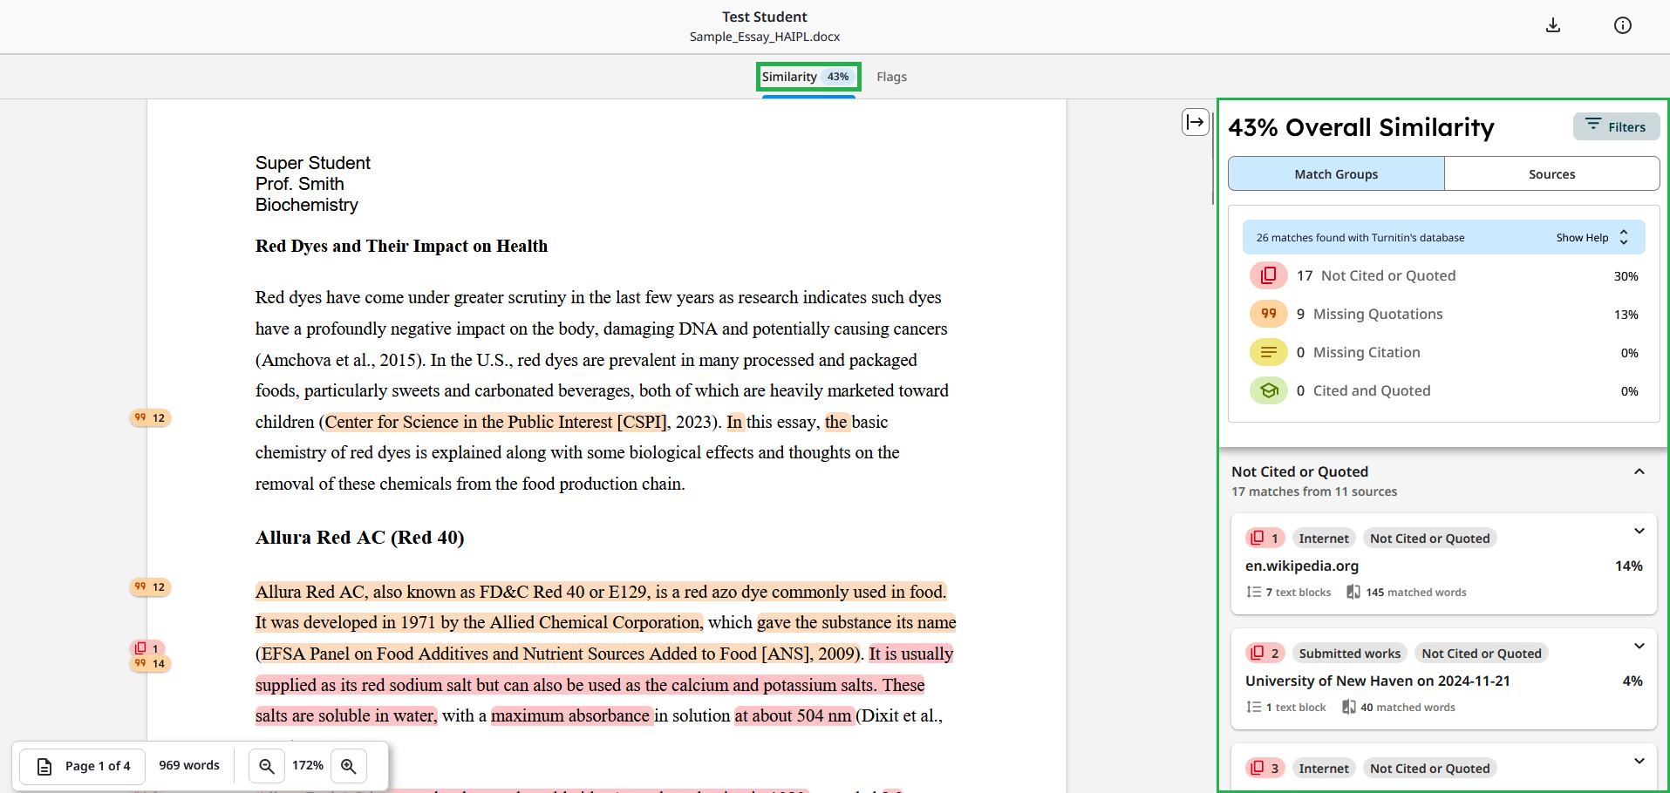Click the Internet tag on wikipedia card
The height and width of the screenshot is (793, 1670).
[x=1324, y=539]
